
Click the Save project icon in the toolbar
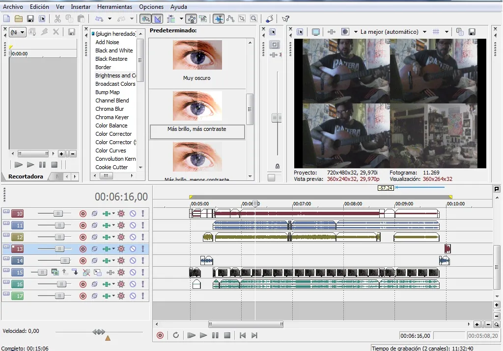[x=30, y=19]
